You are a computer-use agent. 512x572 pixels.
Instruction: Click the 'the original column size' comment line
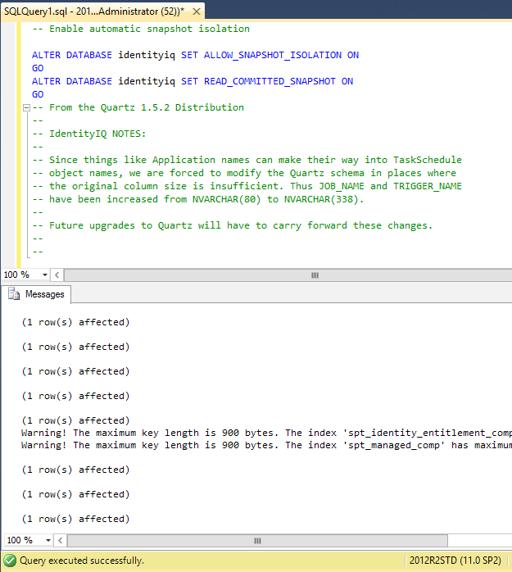(247, 186)
